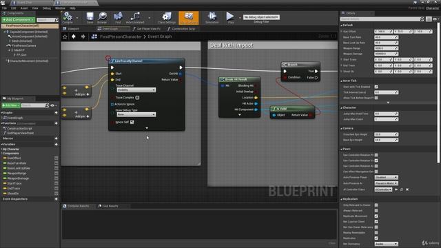Screen dimensions: 441x248
Task: Click Add pin on lower math node
Action: pyautogui.click(x=83, y=116)
